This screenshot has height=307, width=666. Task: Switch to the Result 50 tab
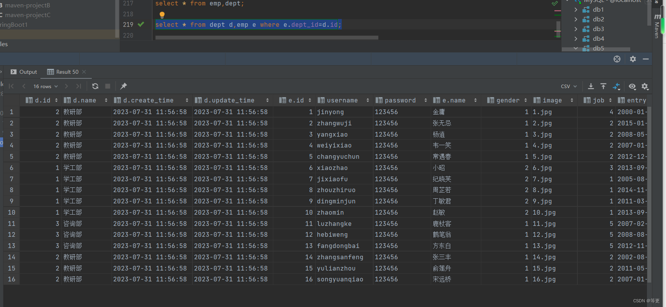pos(63,72)
